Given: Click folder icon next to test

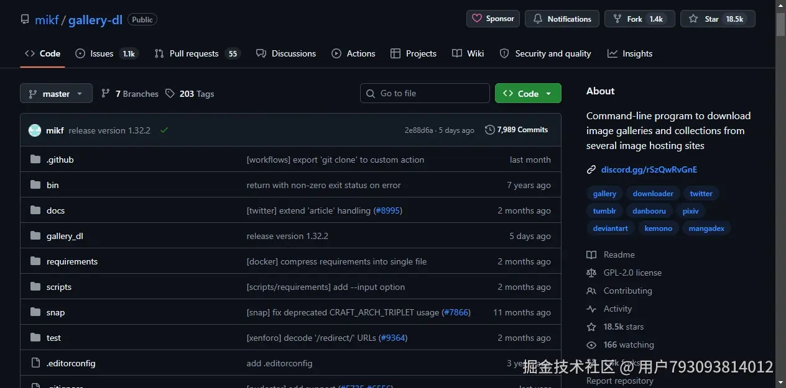Looking at the screenshot, I should click(35, 338).
